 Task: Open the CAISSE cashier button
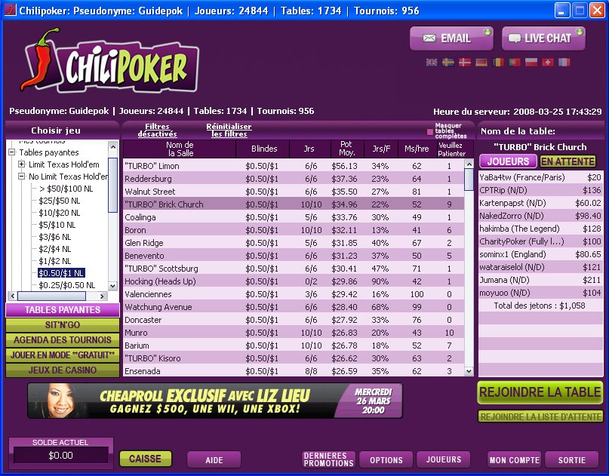[x=145, y=459]
